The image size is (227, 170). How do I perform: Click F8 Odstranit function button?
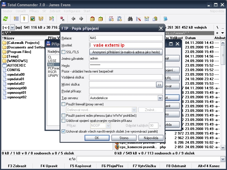click(x=176, y=166)
